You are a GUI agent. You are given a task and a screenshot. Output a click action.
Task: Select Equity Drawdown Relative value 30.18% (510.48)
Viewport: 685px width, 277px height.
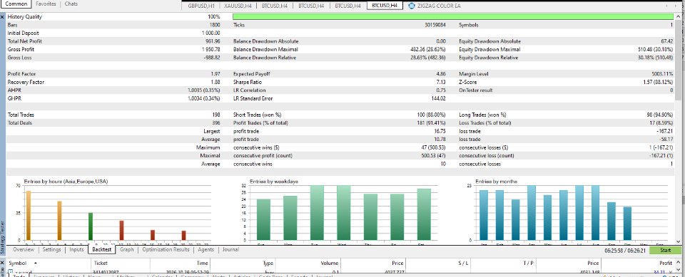[x=656, y=57]
